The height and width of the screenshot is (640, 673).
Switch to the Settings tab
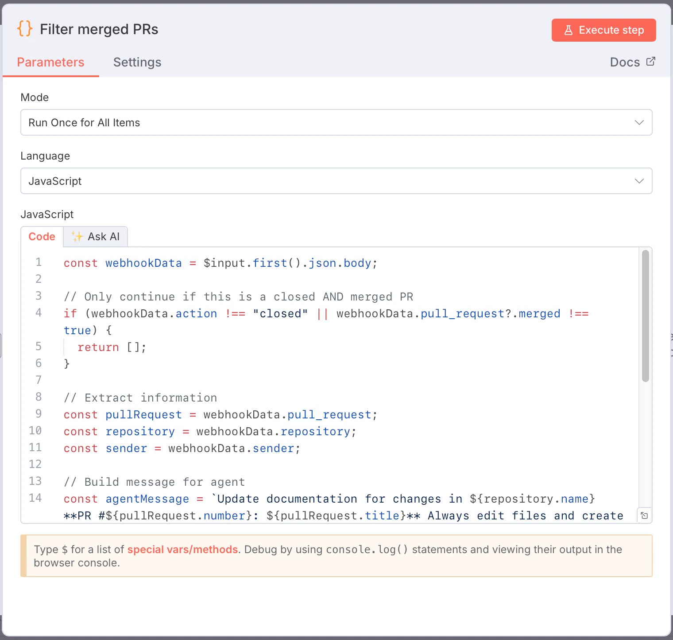(137, 62)
